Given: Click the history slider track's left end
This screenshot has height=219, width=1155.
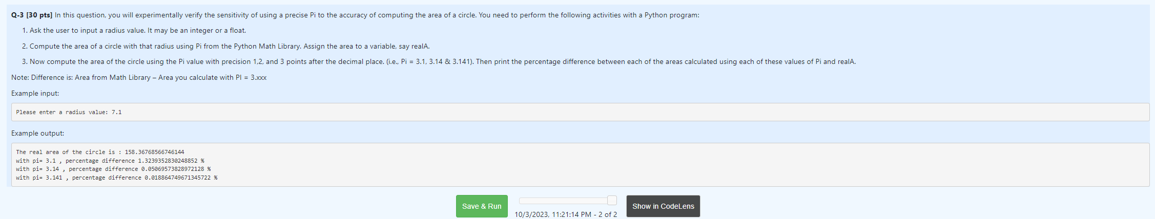Looking at the screenshot, I should pos(522,201).
